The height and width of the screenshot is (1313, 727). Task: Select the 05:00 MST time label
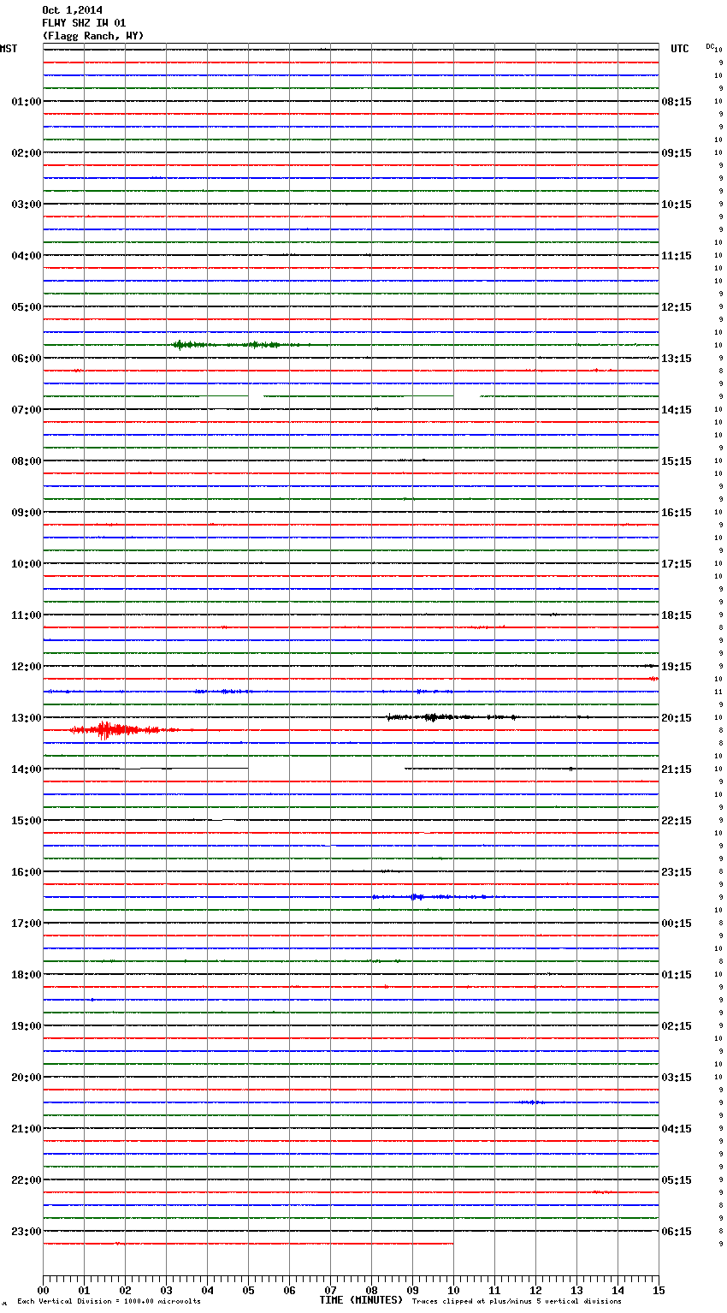tap(27, 307)
